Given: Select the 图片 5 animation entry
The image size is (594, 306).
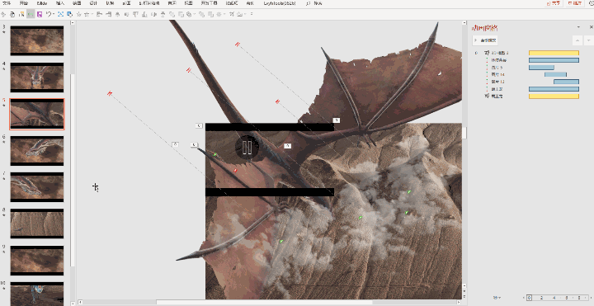Looking at the screenshot, I should 497,68.
